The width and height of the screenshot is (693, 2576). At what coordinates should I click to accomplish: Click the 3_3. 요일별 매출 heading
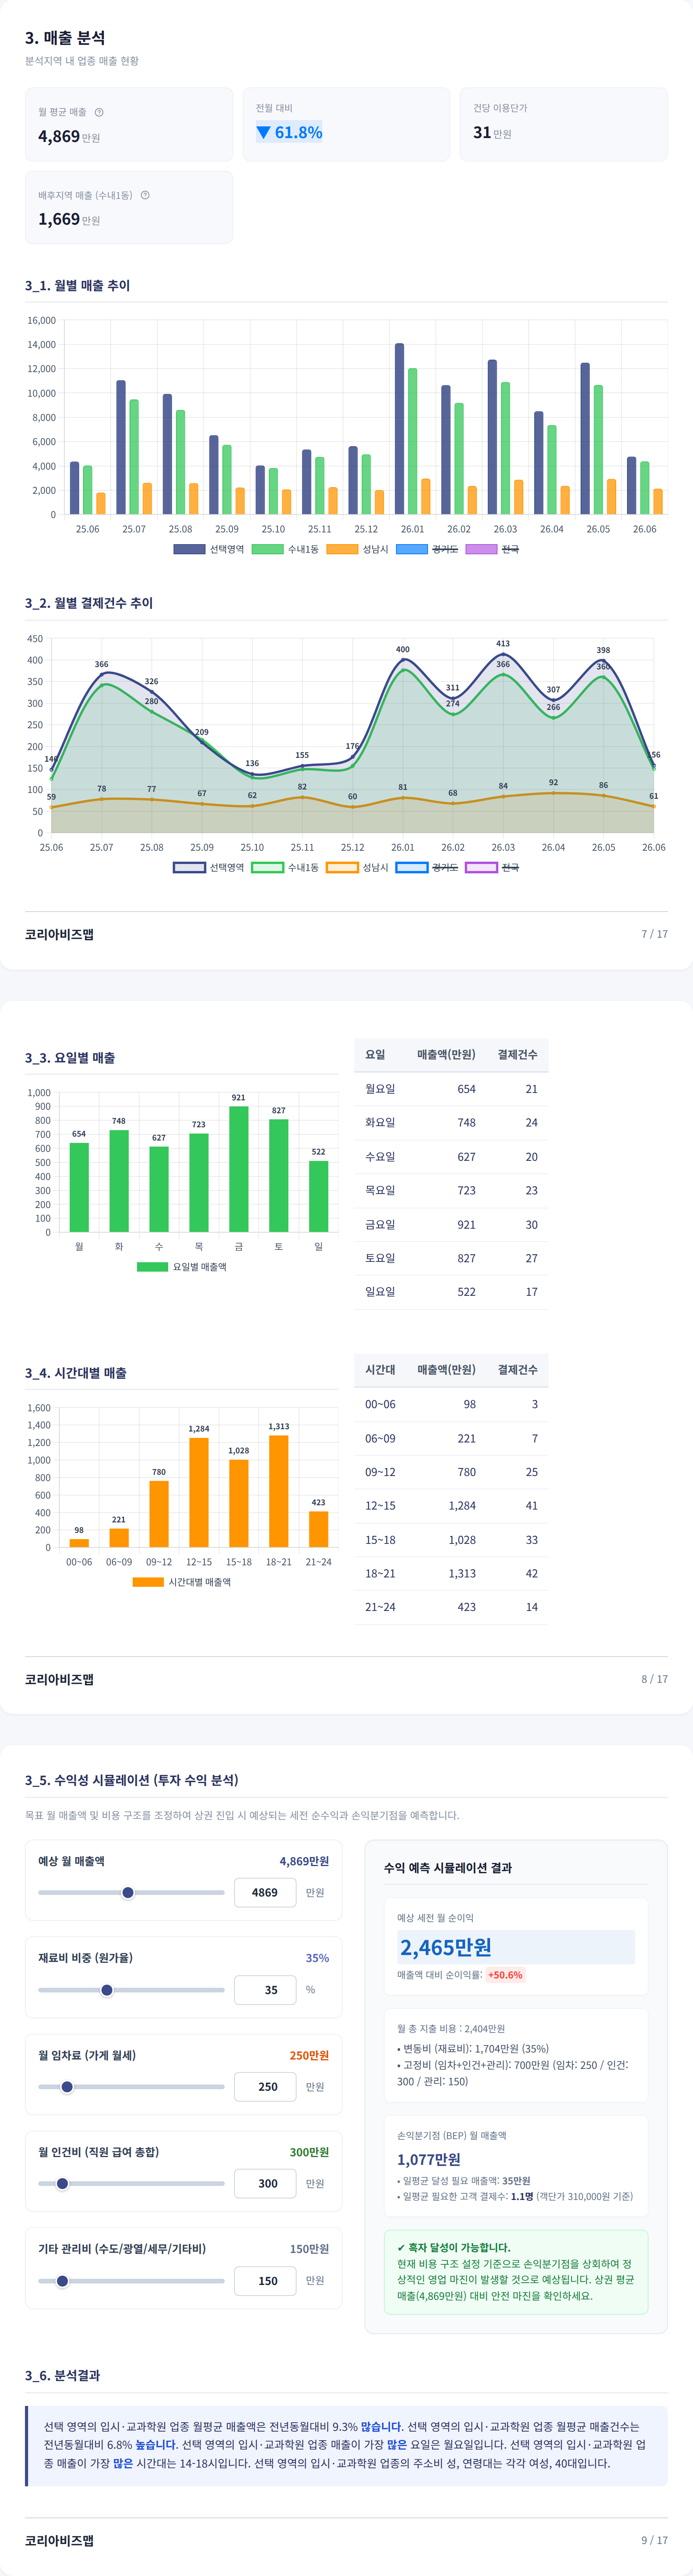(x=70, y=1058)
